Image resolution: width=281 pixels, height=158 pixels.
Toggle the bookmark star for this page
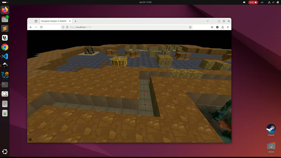pyautogui.click(x=190, y=27)
